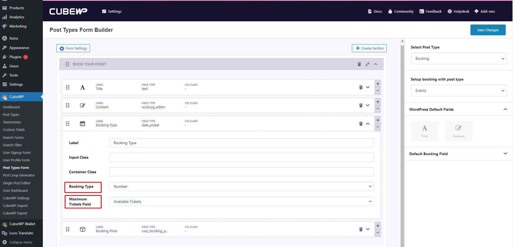Screen dimensions: 513x247
Task: Collapse WordPress Default Fields panel
Action: coord(505,109)
